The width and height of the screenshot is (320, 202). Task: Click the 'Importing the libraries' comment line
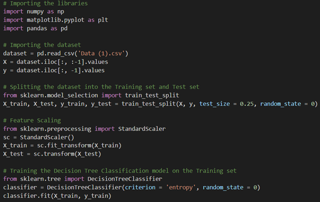[45, 3]
